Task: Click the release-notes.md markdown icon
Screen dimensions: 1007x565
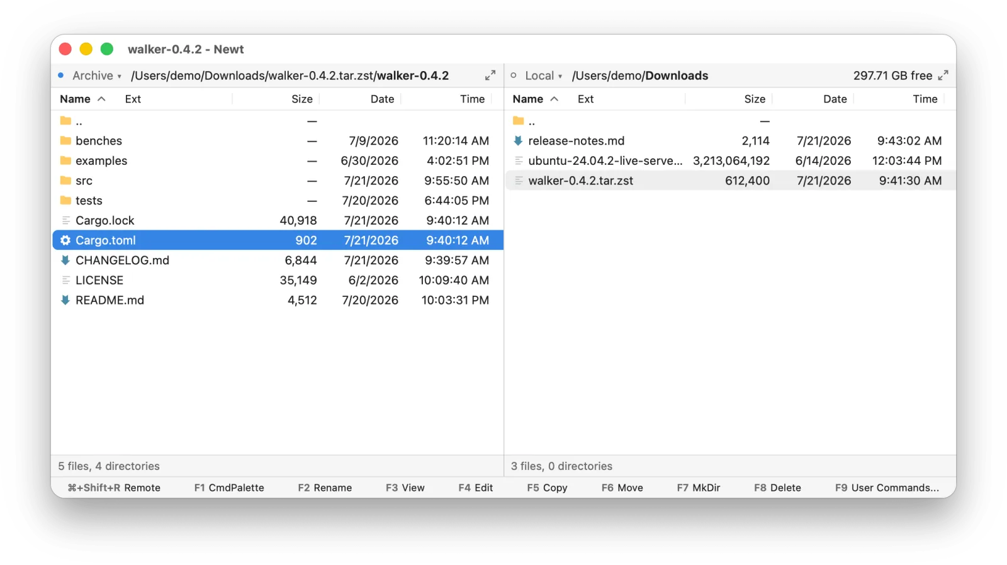Action: click(x=518, y=140)
